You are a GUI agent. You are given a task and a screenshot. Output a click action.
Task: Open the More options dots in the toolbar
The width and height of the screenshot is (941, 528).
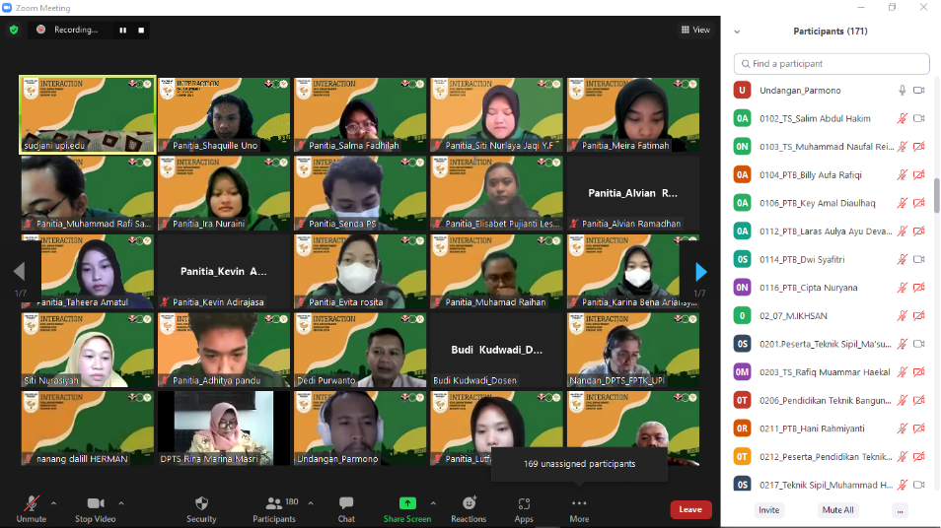pos(579,503)
